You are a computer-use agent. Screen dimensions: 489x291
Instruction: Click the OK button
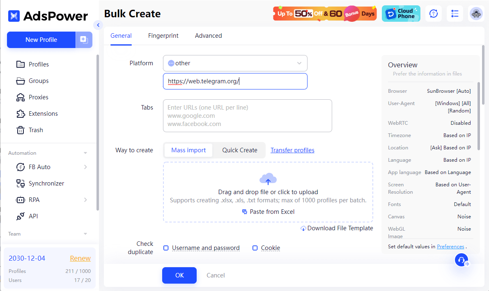pos(179,275)
